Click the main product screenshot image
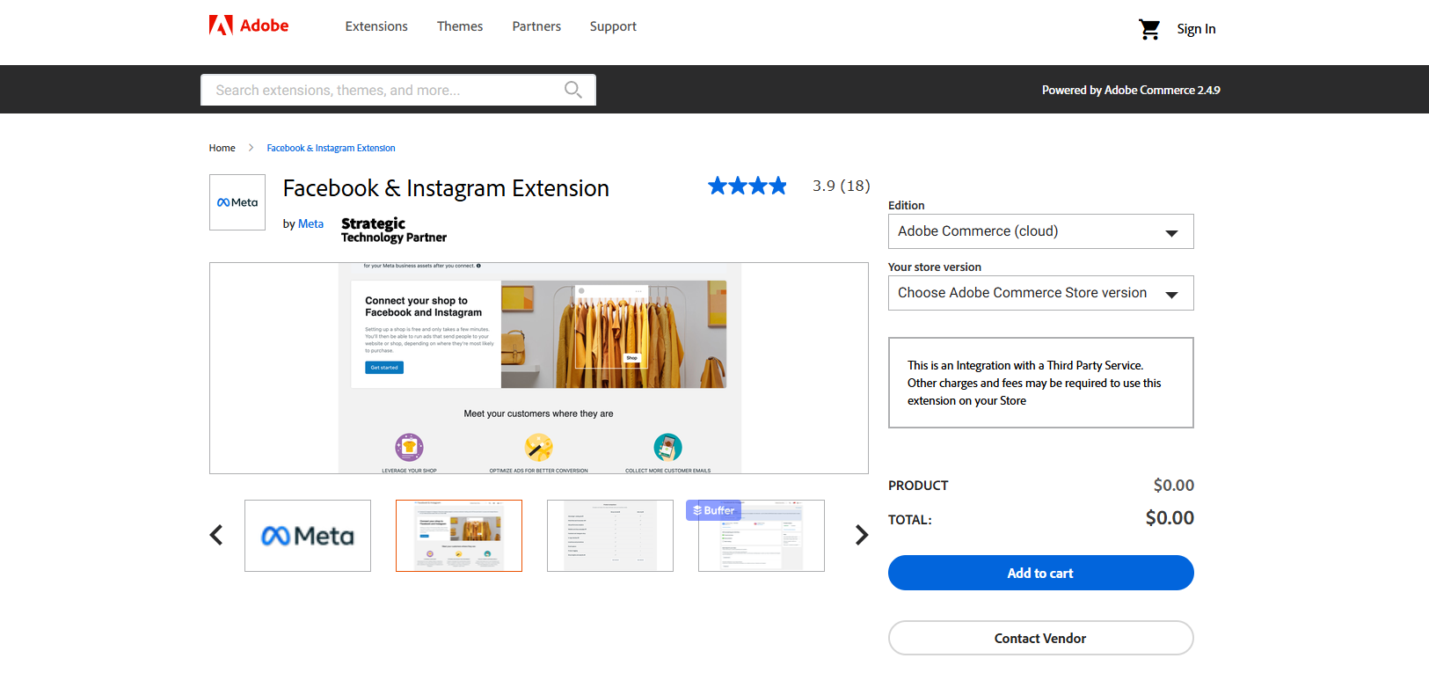This screenshot has height=673, width=1429. pyautogui.click(x=539, y=368)
